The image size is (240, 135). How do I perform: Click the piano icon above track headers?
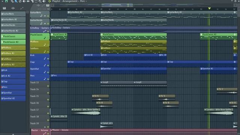click(48, 5)
